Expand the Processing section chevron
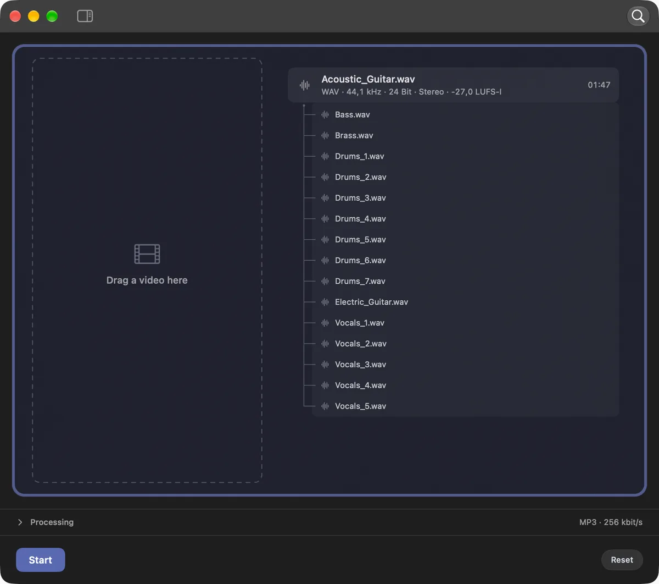The width and height of the screenshot is (659, 584). tap(20, 522)
